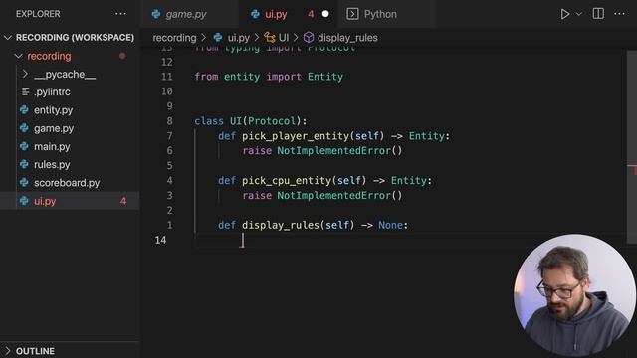Open game.py in the explorer

click(54, 128)
